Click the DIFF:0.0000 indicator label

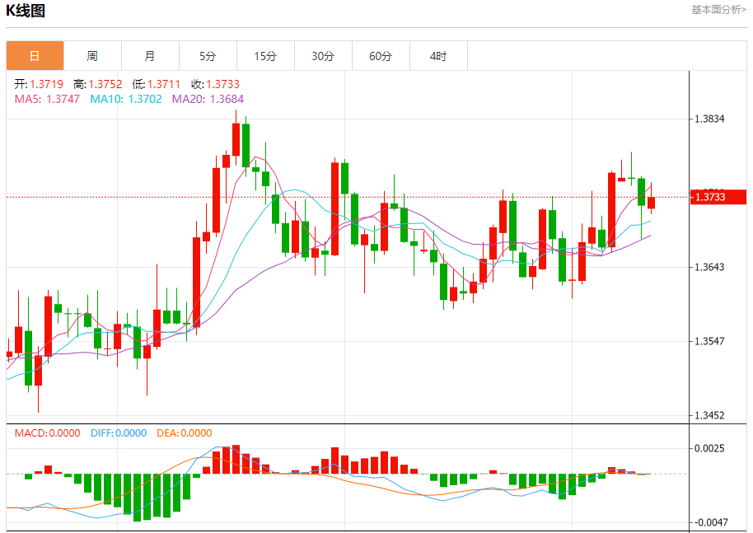(118, 433)
